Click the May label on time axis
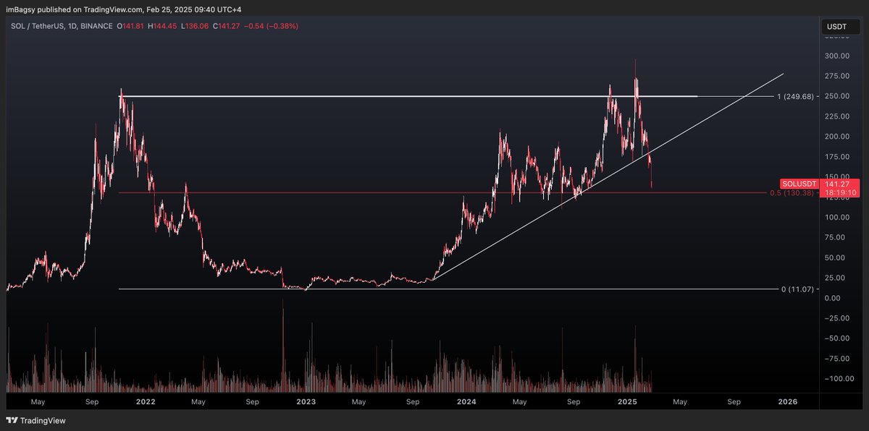This screenshot has width=869, height=431. pyautogui.click(x=38, y=401)
